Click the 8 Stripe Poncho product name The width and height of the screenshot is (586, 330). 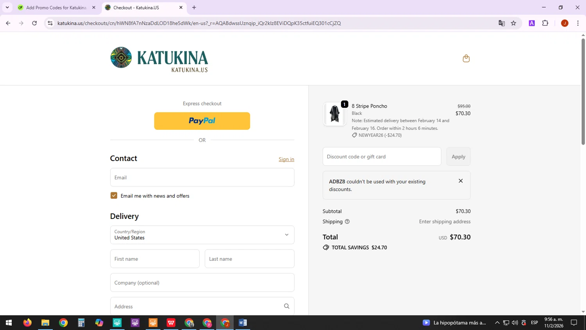(x=370, y=106)
